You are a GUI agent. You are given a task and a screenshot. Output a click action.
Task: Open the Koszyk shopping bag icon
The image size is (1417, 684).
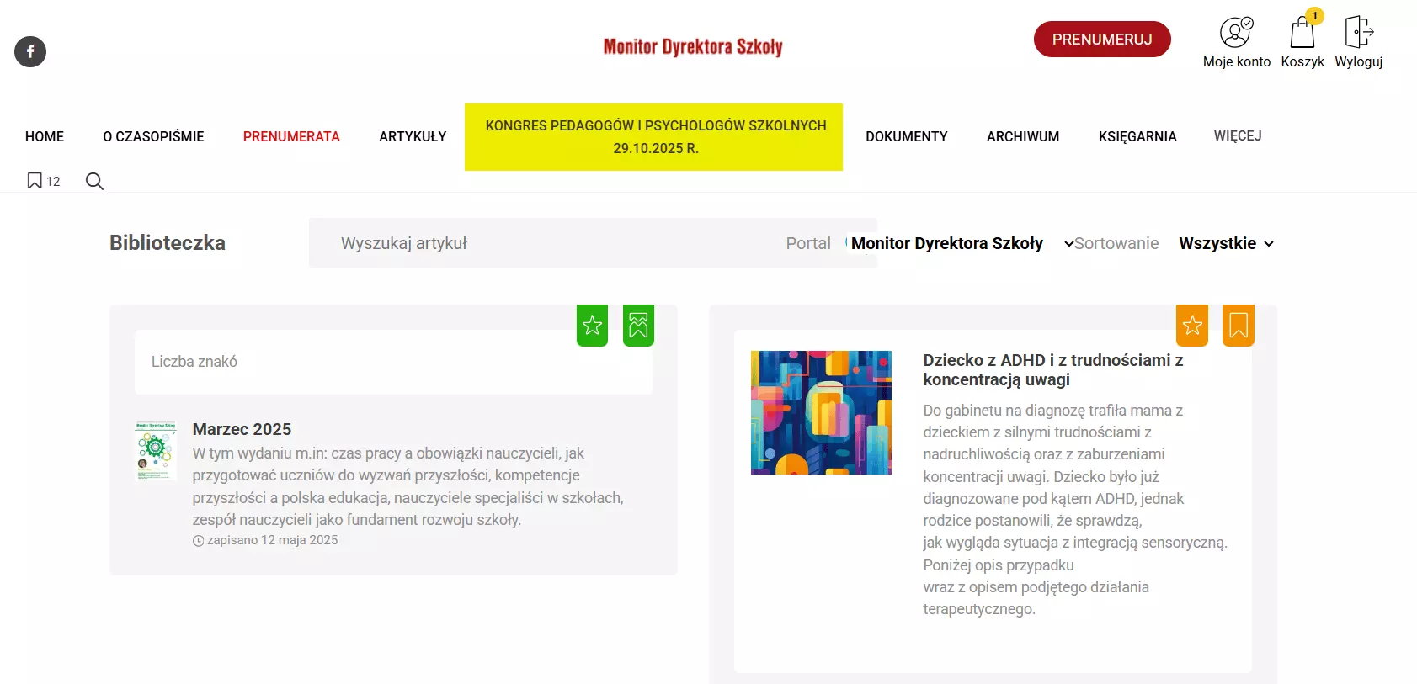(1302, 32)
